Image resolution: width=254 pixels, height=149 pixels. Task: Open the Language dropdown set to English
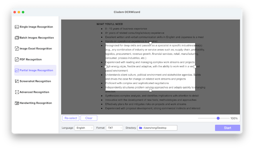pyautogui.click(x=83, y=128)
